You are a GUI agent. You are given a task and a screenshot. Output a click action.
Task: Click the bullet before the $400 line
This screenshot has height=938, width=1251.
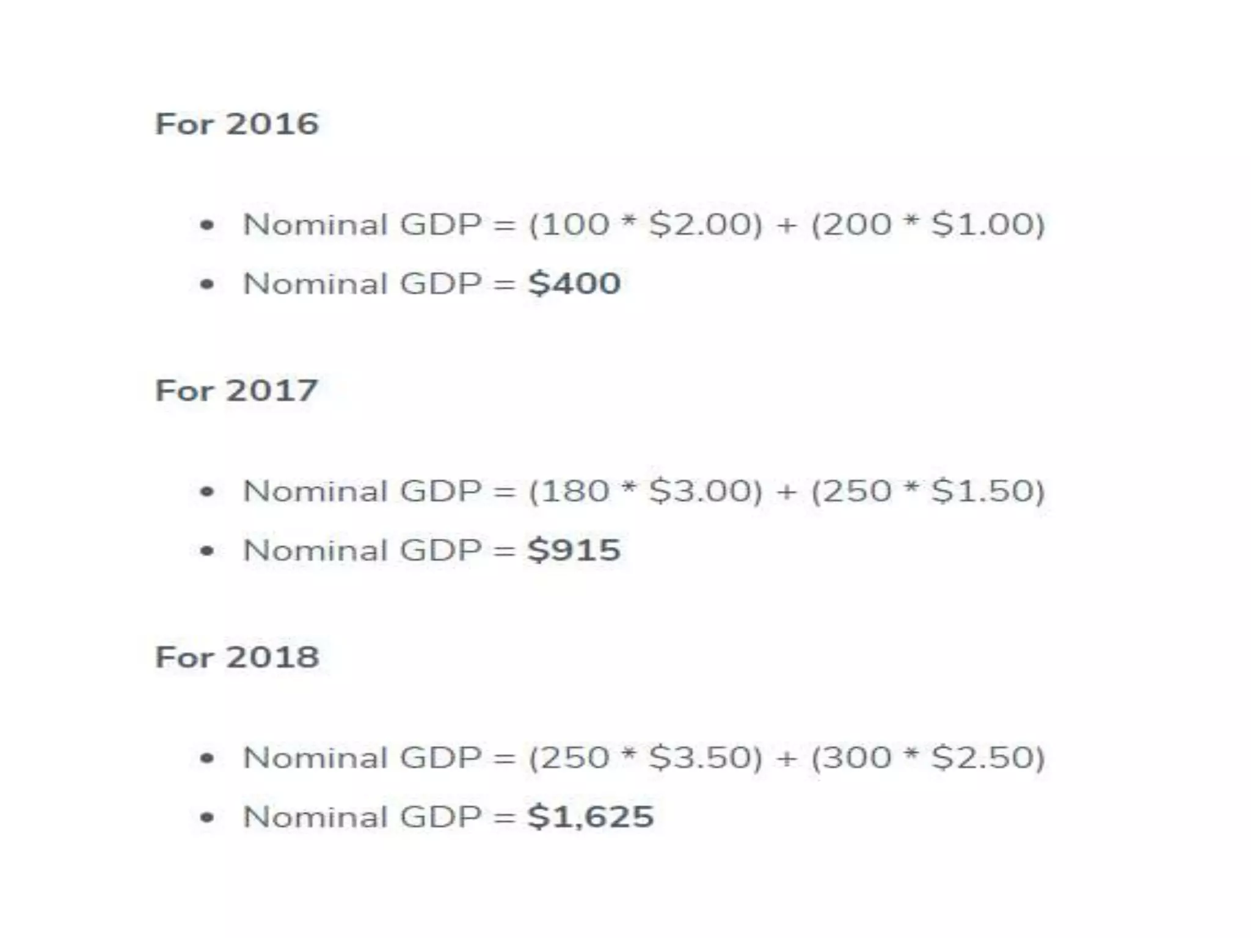point(207,285)
